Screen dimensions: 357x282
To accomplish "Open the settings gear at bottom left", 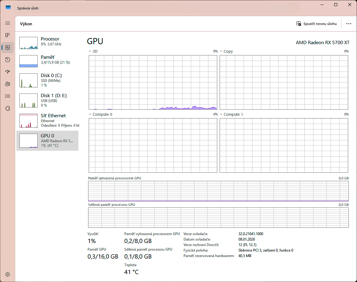I will click(x=7, y=274).
